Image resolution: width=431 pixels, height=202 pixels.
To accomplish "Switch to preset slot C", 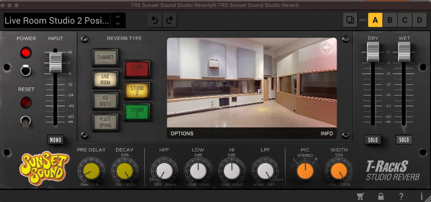I will point(405,20).
